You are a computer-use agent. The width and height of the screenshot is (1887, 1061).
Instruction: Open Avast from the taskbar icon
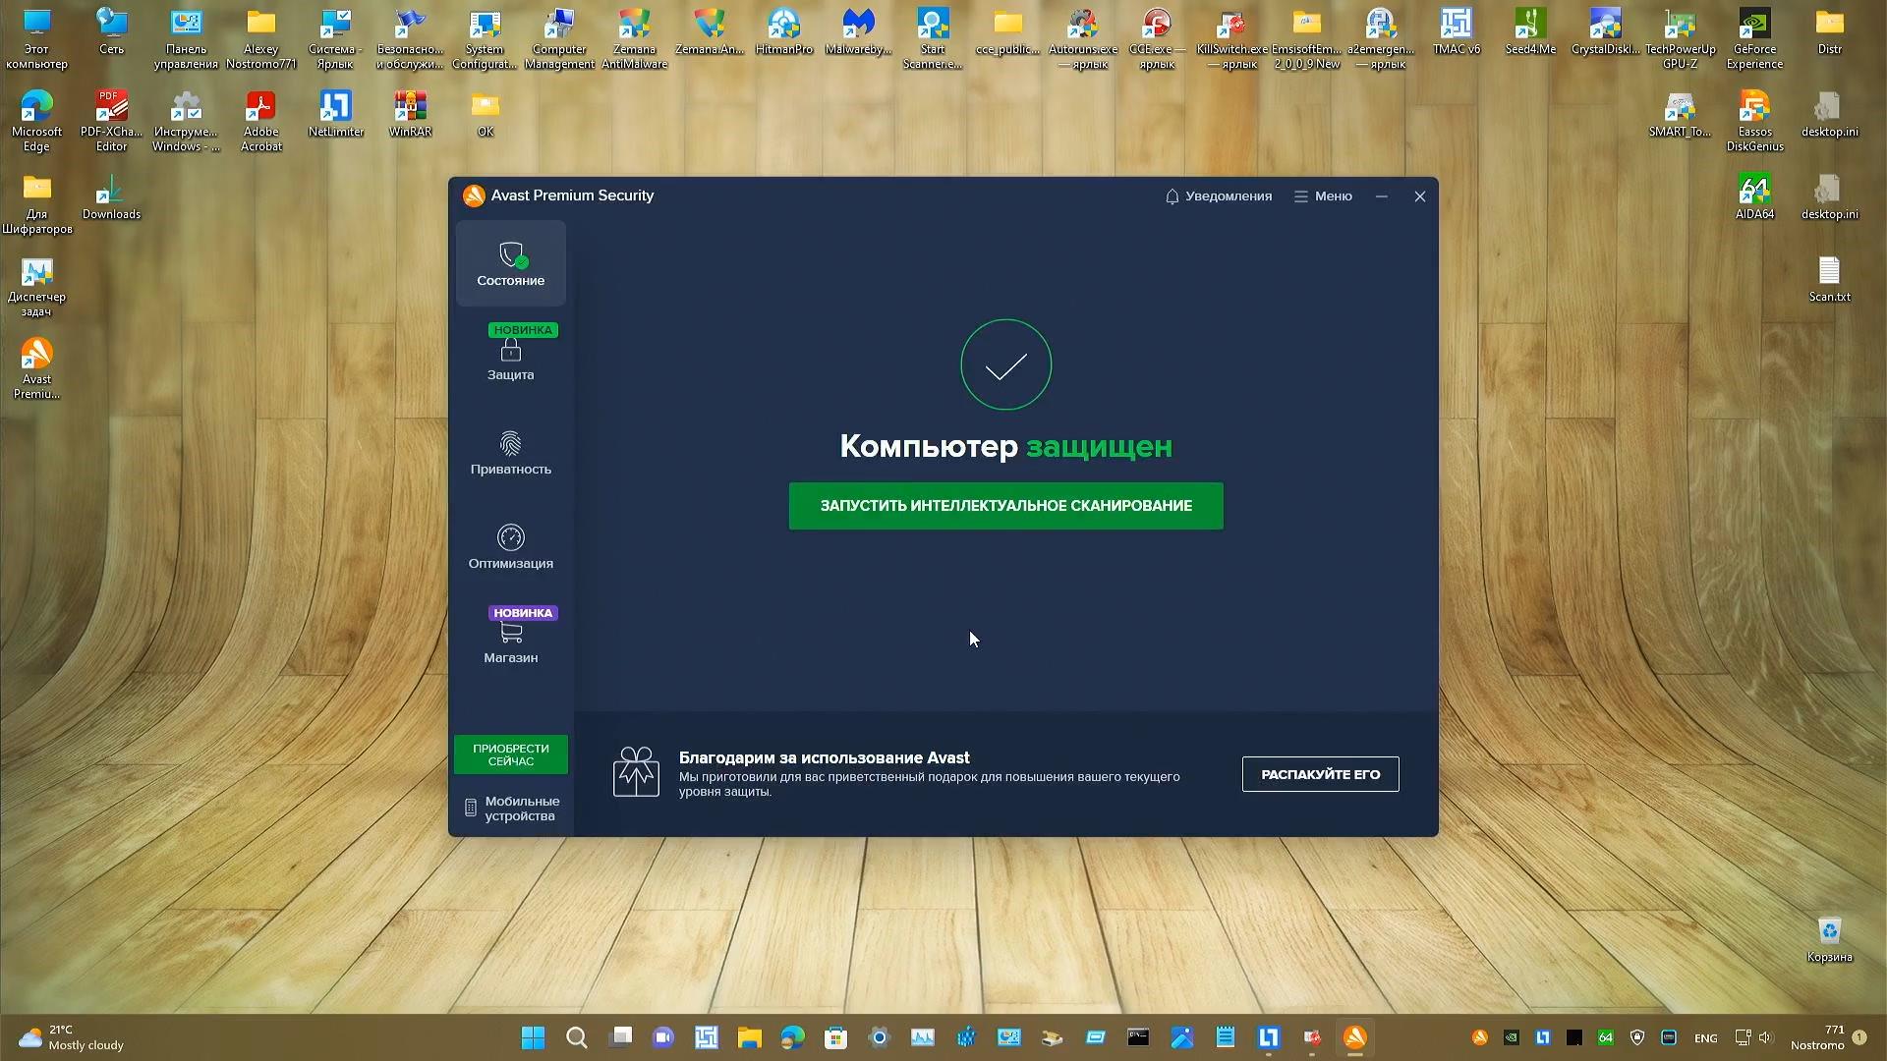point(1355,1037)
